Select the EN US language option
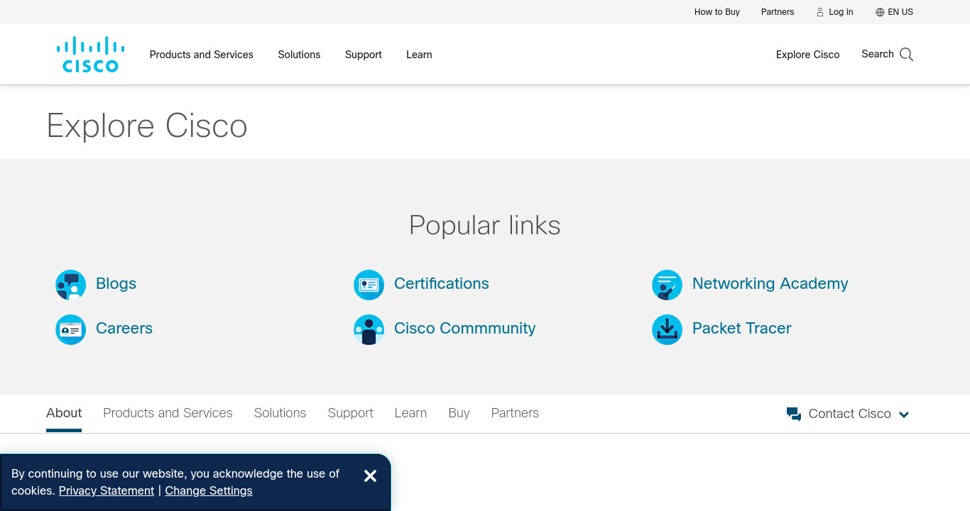Viewport: 970px width, 511px height. [x=900, y=12]
